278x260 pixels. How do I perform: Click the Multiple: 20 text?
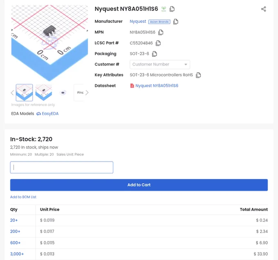click(44, 155)
